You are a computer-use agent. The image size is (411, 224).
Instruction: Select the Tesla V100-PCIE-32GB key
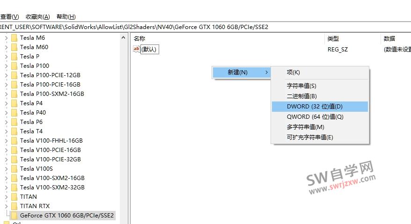(x=51, y=159)
